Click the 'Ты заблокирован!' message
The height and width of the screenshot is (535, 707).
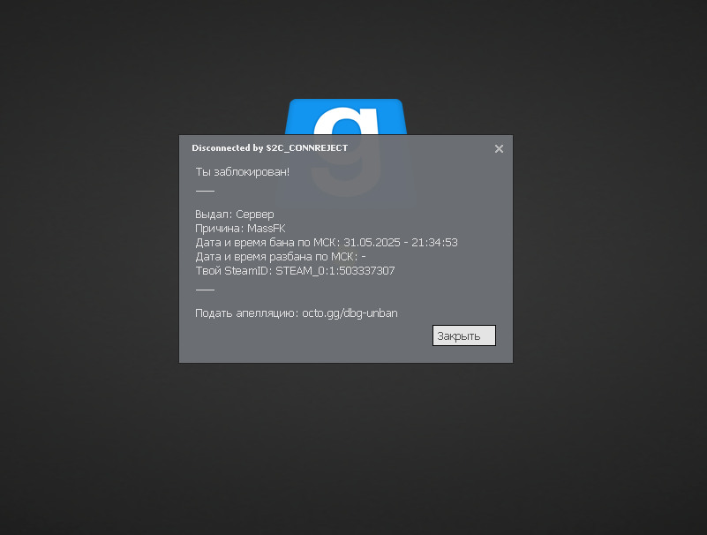243,172
